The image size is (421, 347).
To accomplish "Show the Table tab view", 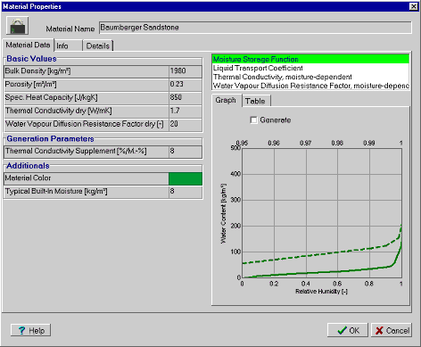I will coord(256,101).
